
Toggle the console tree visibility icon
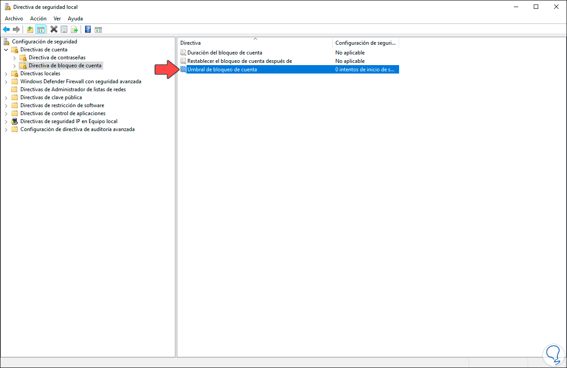tap(40, 29)
